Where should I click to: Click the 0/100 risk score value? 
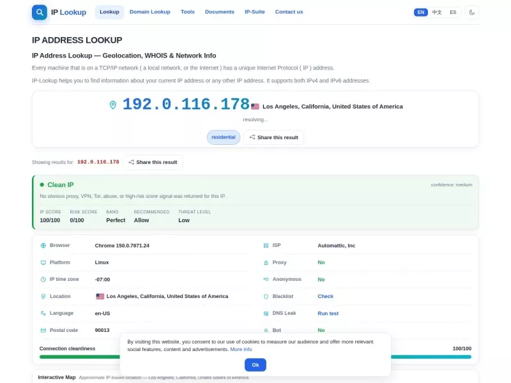[77, 220]
